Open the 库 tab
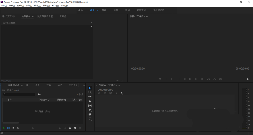 coord(27,85)
